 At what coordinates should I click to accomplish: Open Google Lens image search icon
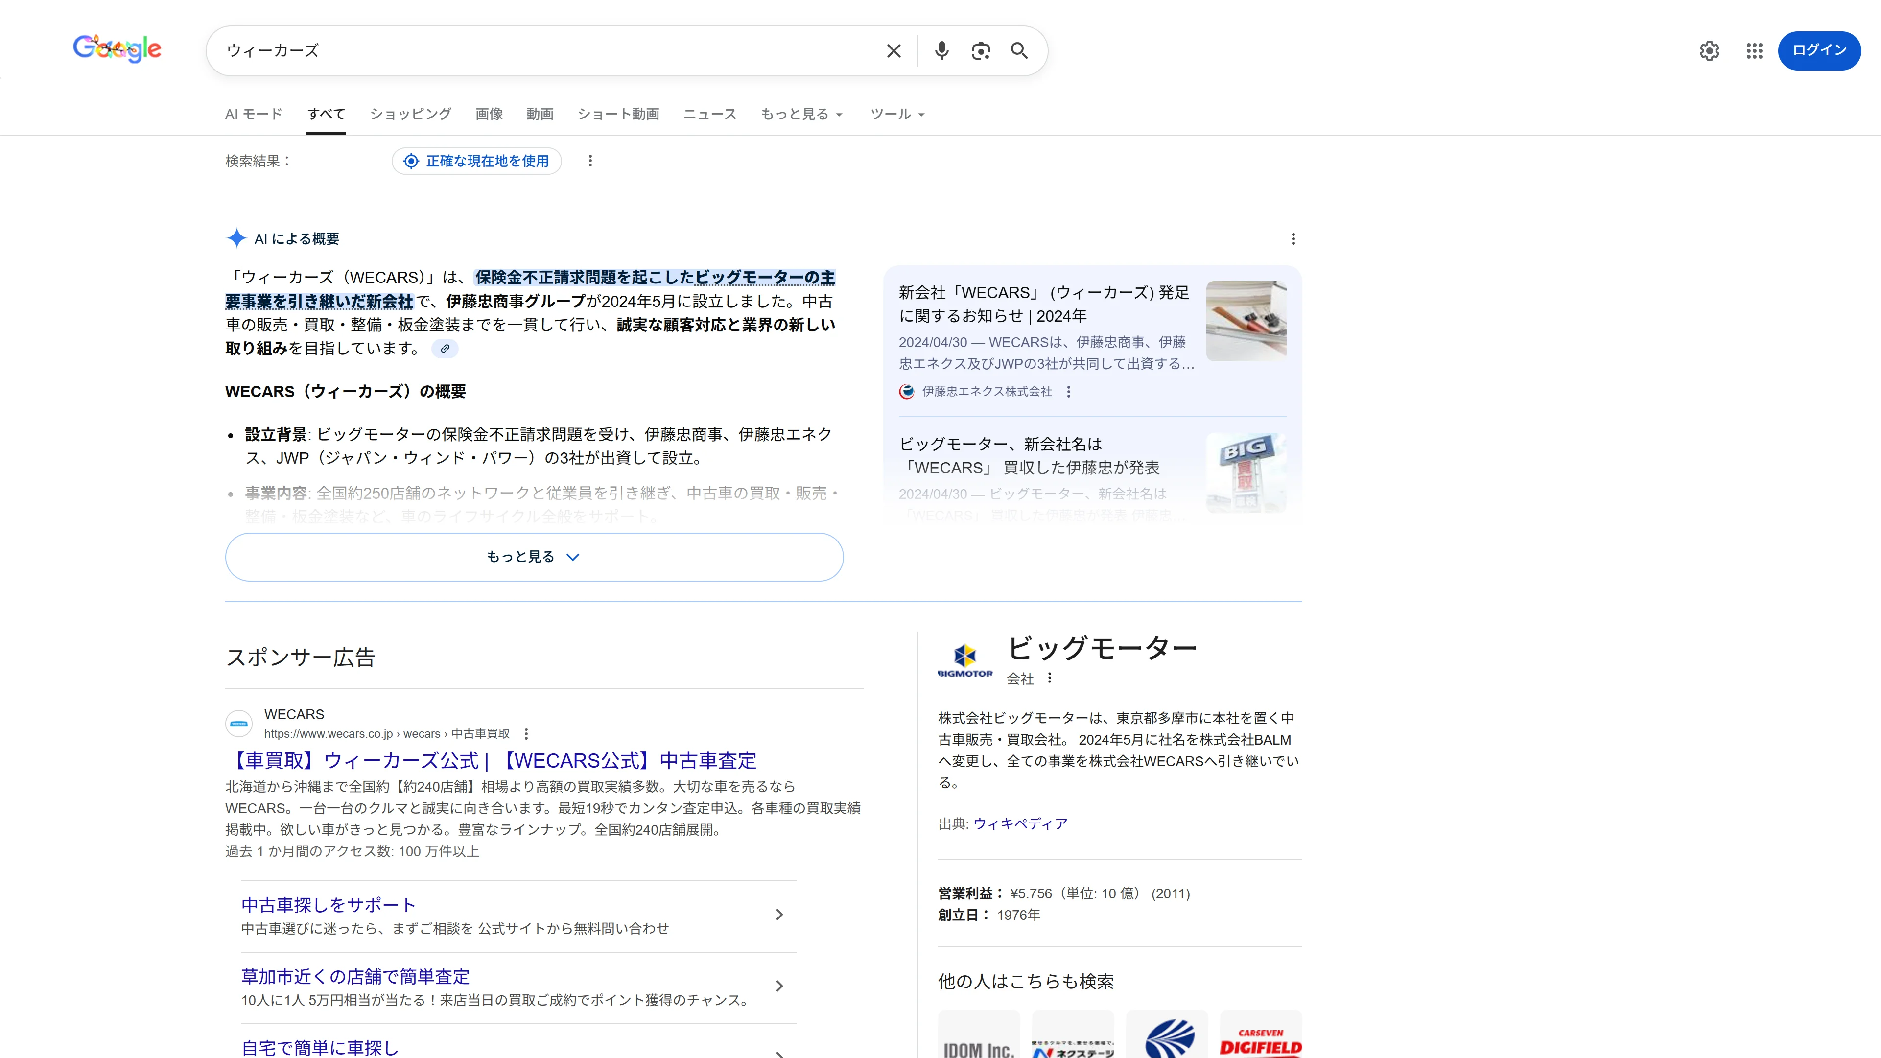[981, 50]
